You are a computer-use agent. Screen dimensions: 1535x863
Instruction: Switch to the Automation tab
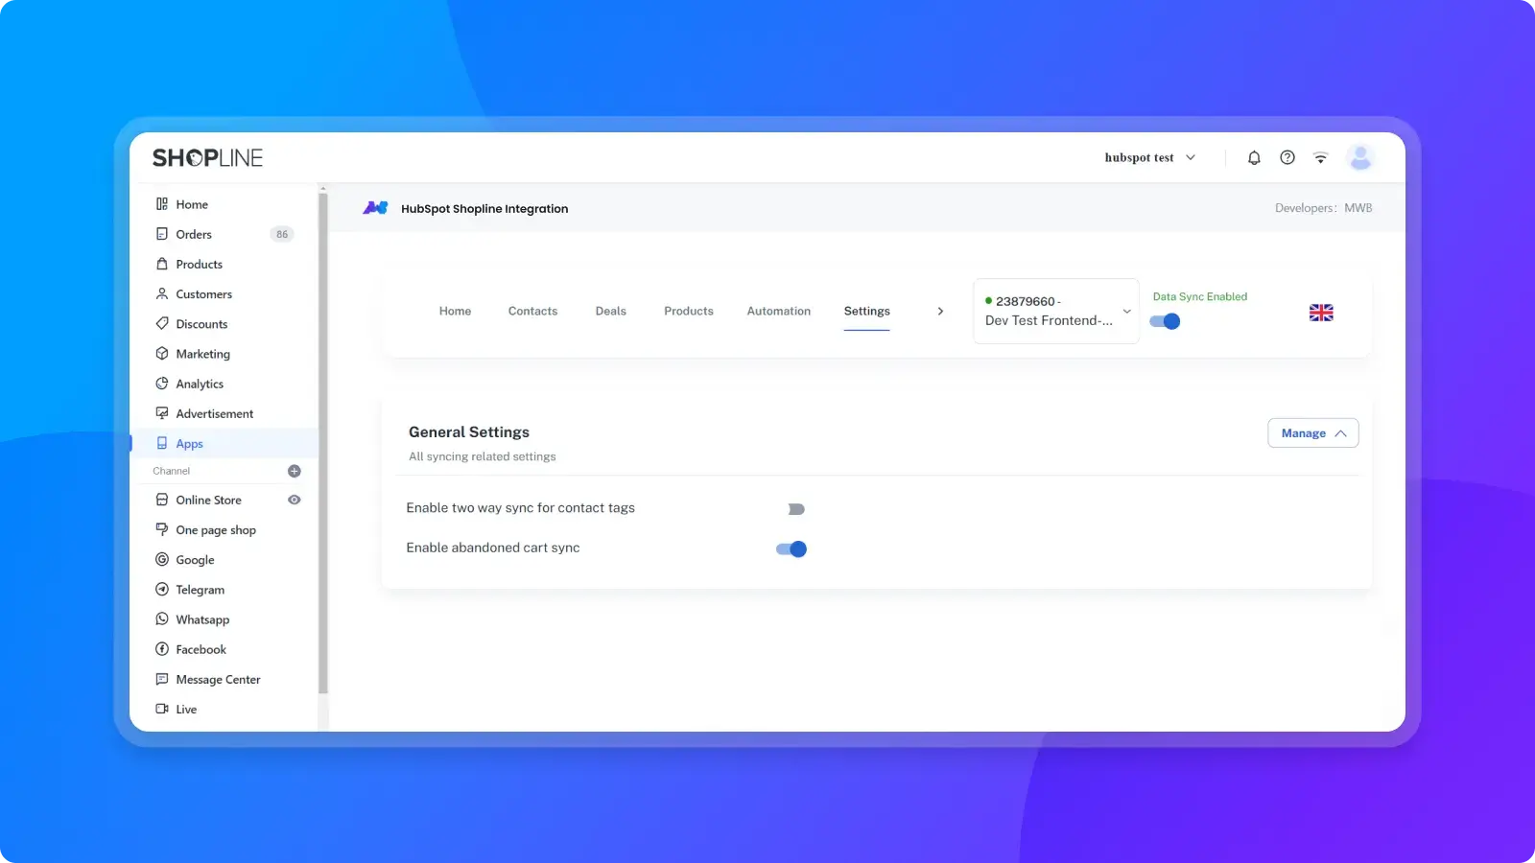778,312
